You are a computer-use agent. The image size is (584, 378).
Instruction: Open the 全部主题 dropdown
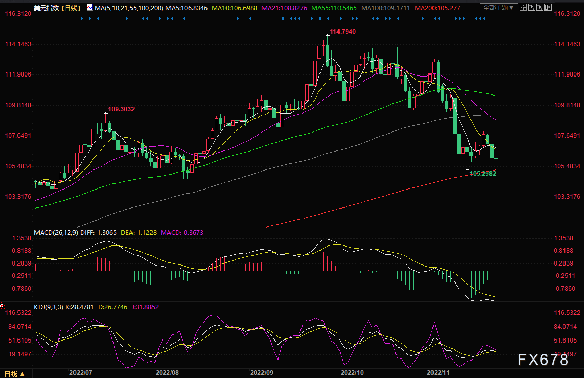[500, 8]
